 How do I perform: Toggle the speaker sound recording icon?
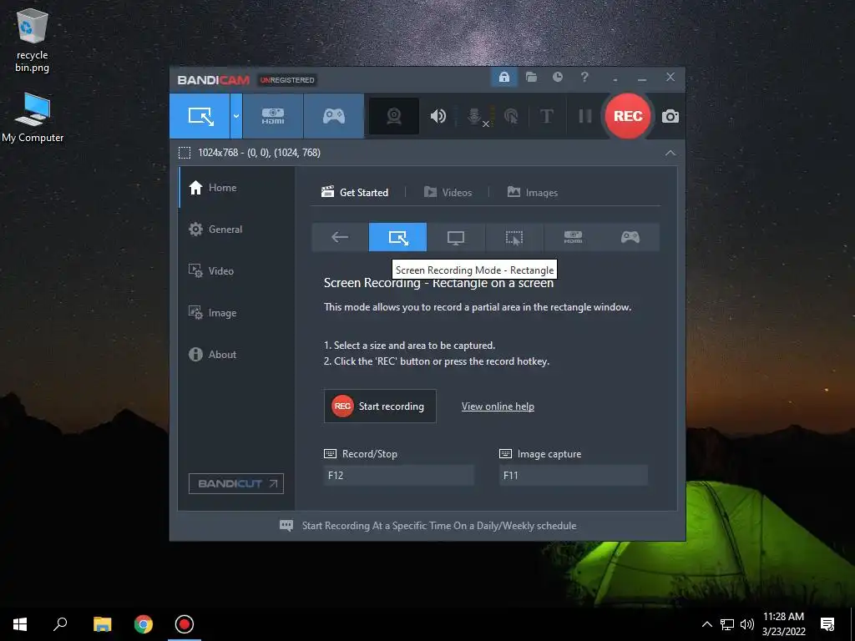(438, 116)
